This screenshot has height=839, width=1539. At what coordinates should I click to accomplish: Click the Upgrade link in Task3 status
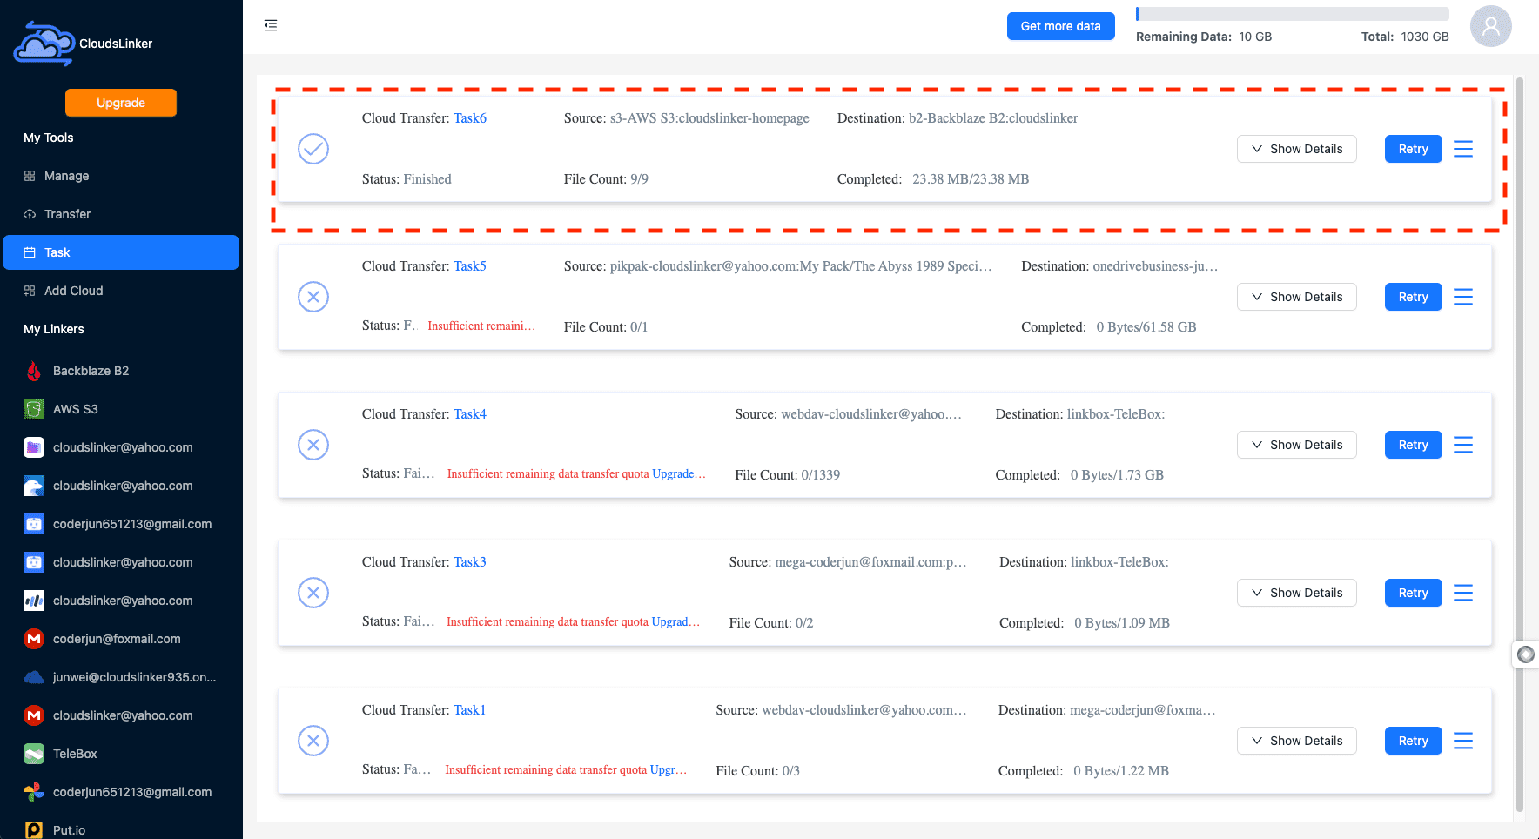click(675, 621)
